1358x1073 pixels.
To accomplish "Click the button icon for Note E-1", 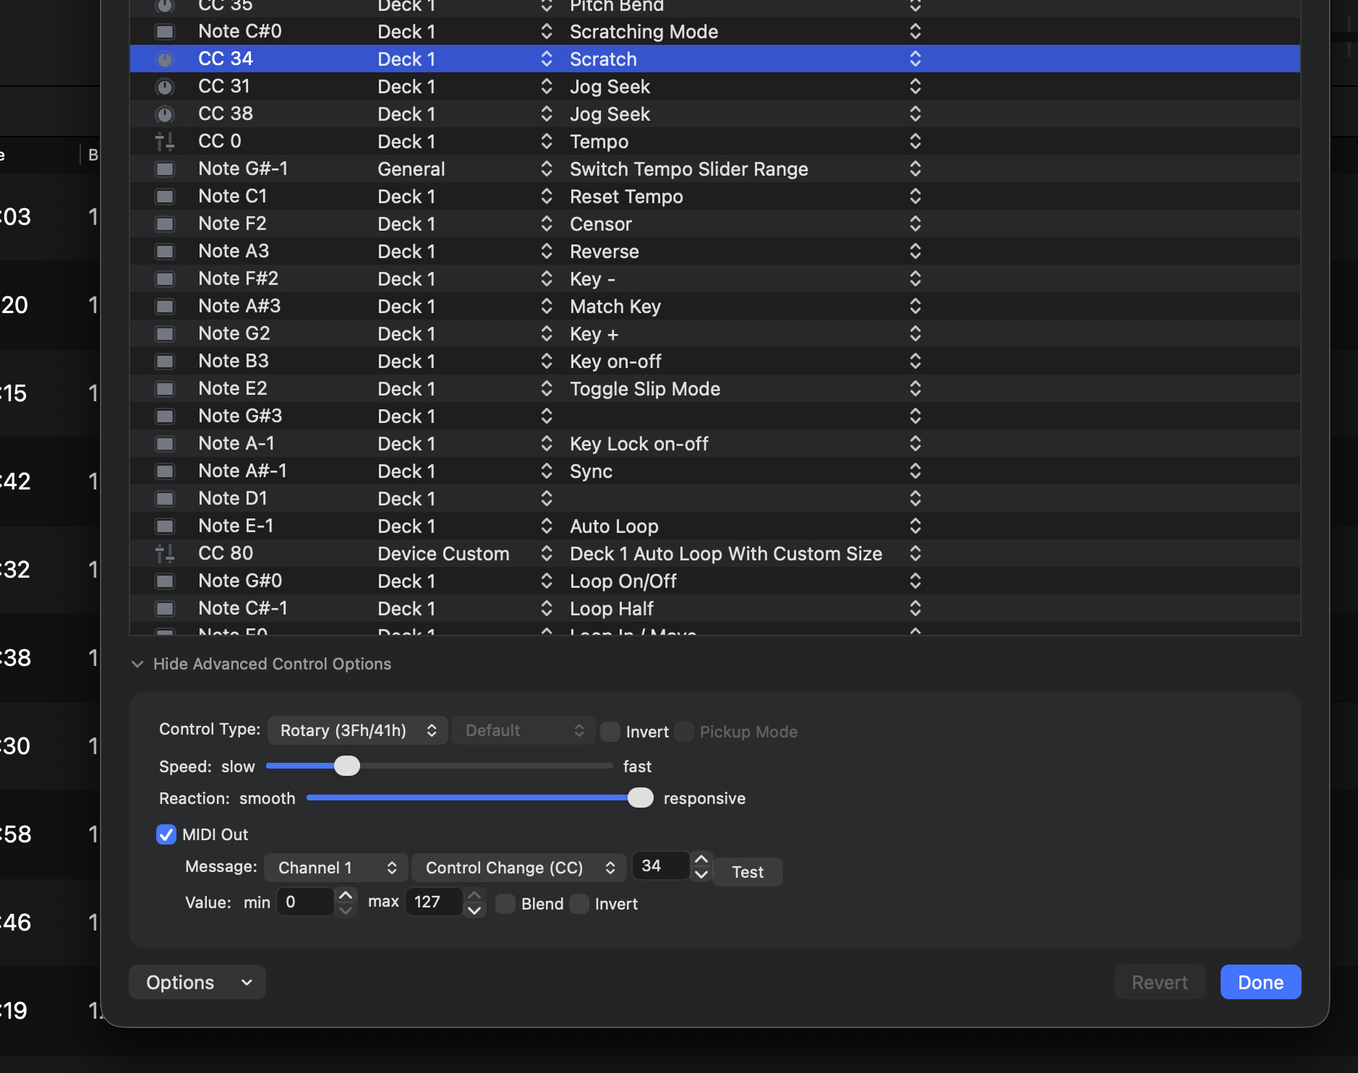I will point(165,526).
